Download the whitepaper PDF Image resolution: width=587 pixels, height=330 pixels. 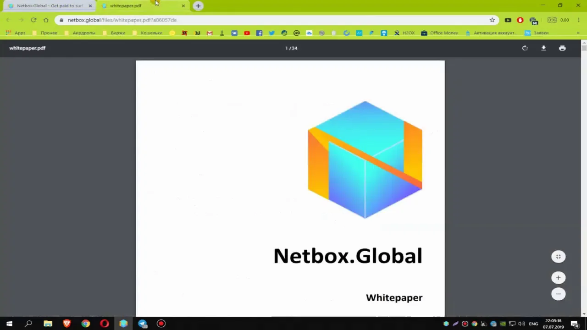543,48
